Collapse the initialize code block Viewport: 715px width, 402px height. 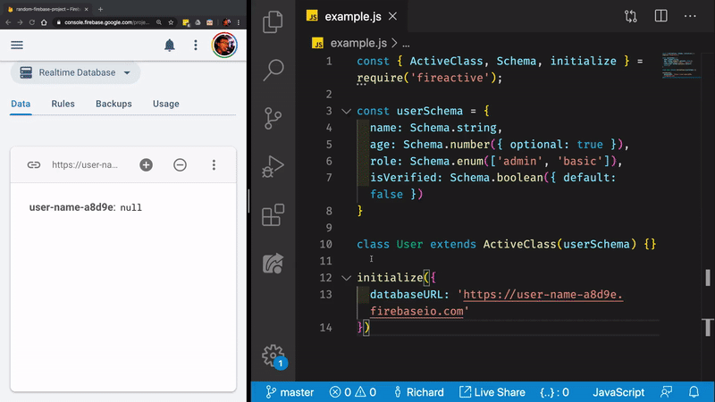click(x=346, y=278)
